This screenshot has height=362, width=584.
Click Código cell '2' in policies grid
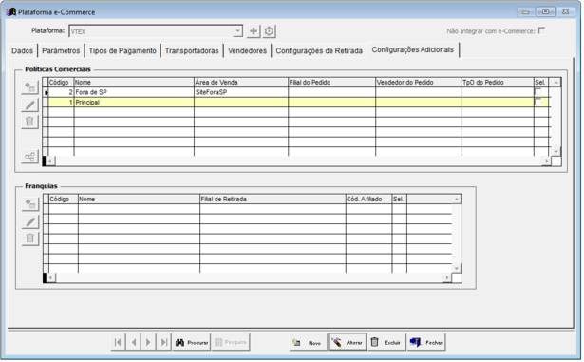point(61,92)
